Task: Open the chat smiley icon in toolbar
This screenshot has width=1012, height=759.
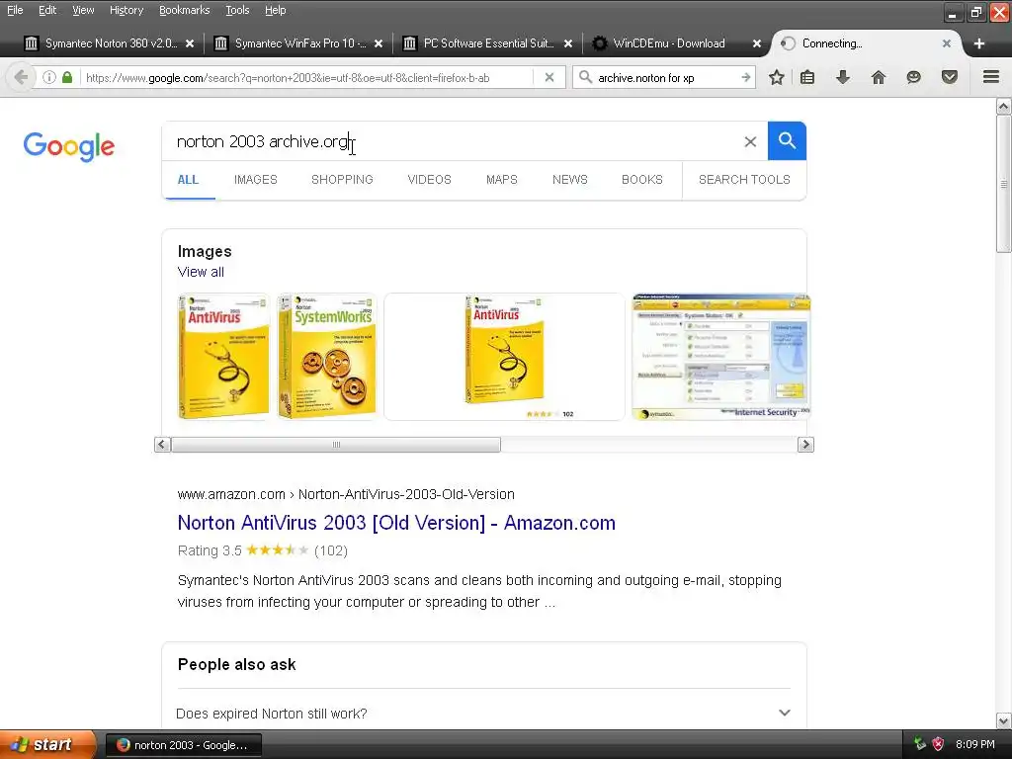Action: click(x=913, y=77)
